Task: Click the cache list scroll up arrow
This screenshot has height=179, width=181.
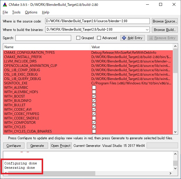Action: (175, 46)
